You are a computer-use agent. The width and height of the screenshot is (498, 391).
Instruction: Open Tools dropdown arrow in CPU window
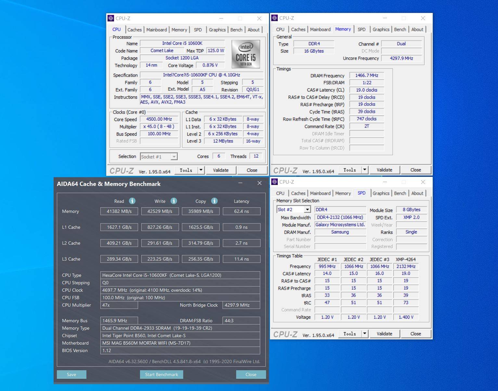(x=201, y=170)
